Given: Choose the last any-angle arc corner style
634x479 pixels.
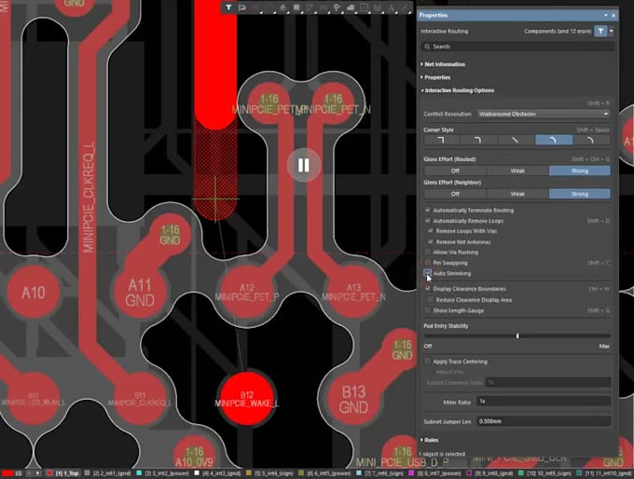Looking at the screenshot, I should (x=591, y=141).
